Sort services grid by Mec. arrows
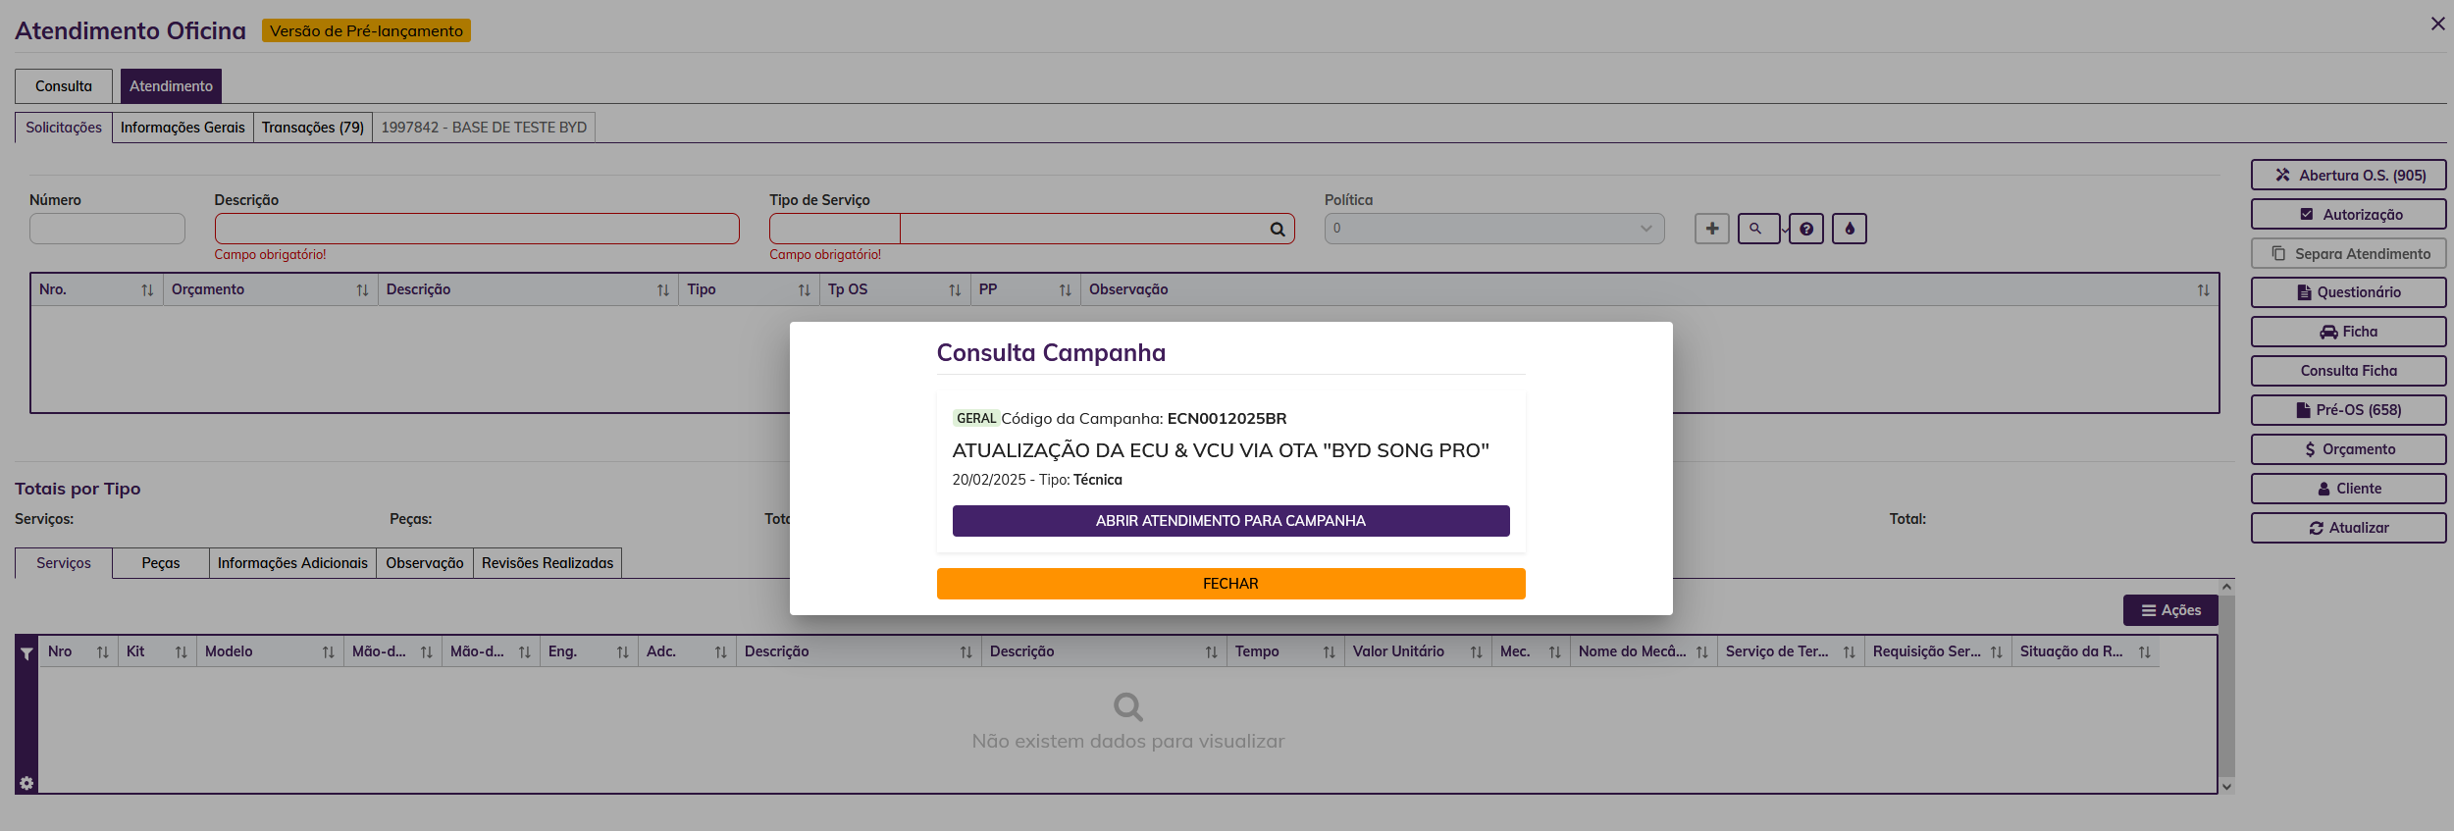The image size is (2454, 831). pyautogui.click(x=1554, y=652)
